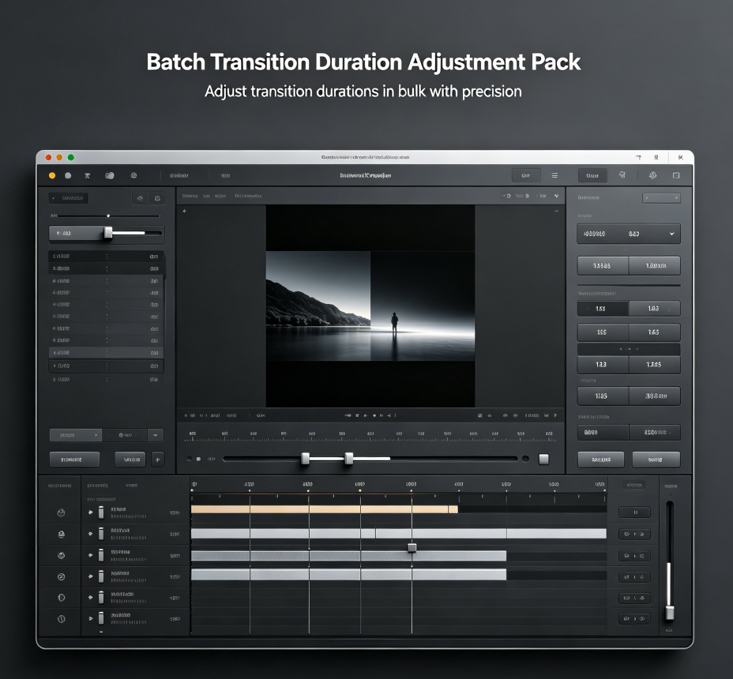Click the back arrow at the preview's top-left

tap(185, 212)
